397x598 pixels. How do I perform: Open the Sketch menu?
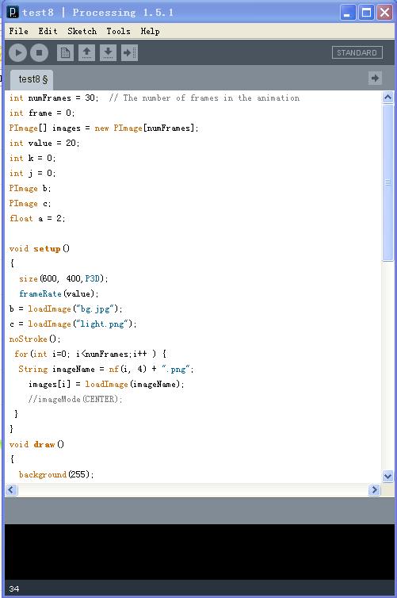click(x=82, y=31)
